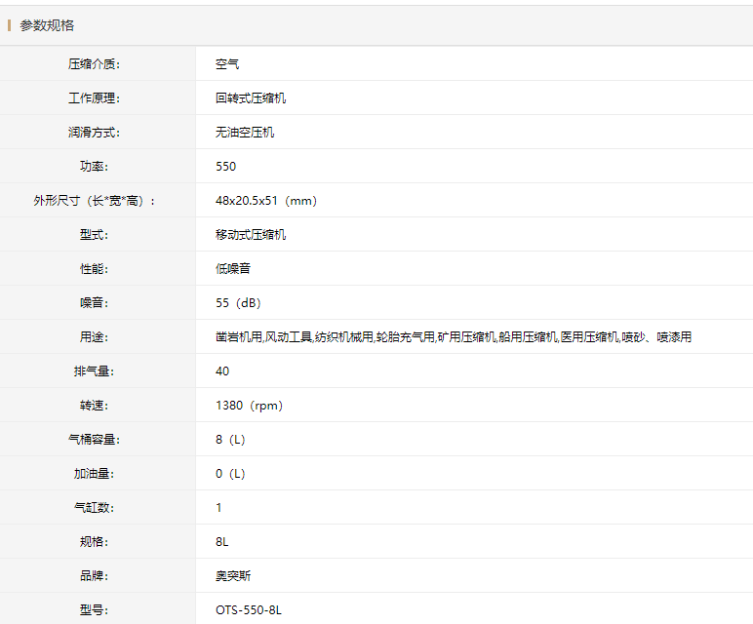Viewport: 753px width, 624px height.
Task: Click the noise value 55（dB）
Action: (238, 303)
